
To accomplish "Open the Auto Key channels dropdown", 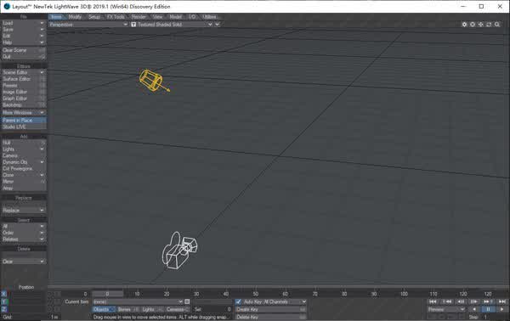I will [275, 301].
